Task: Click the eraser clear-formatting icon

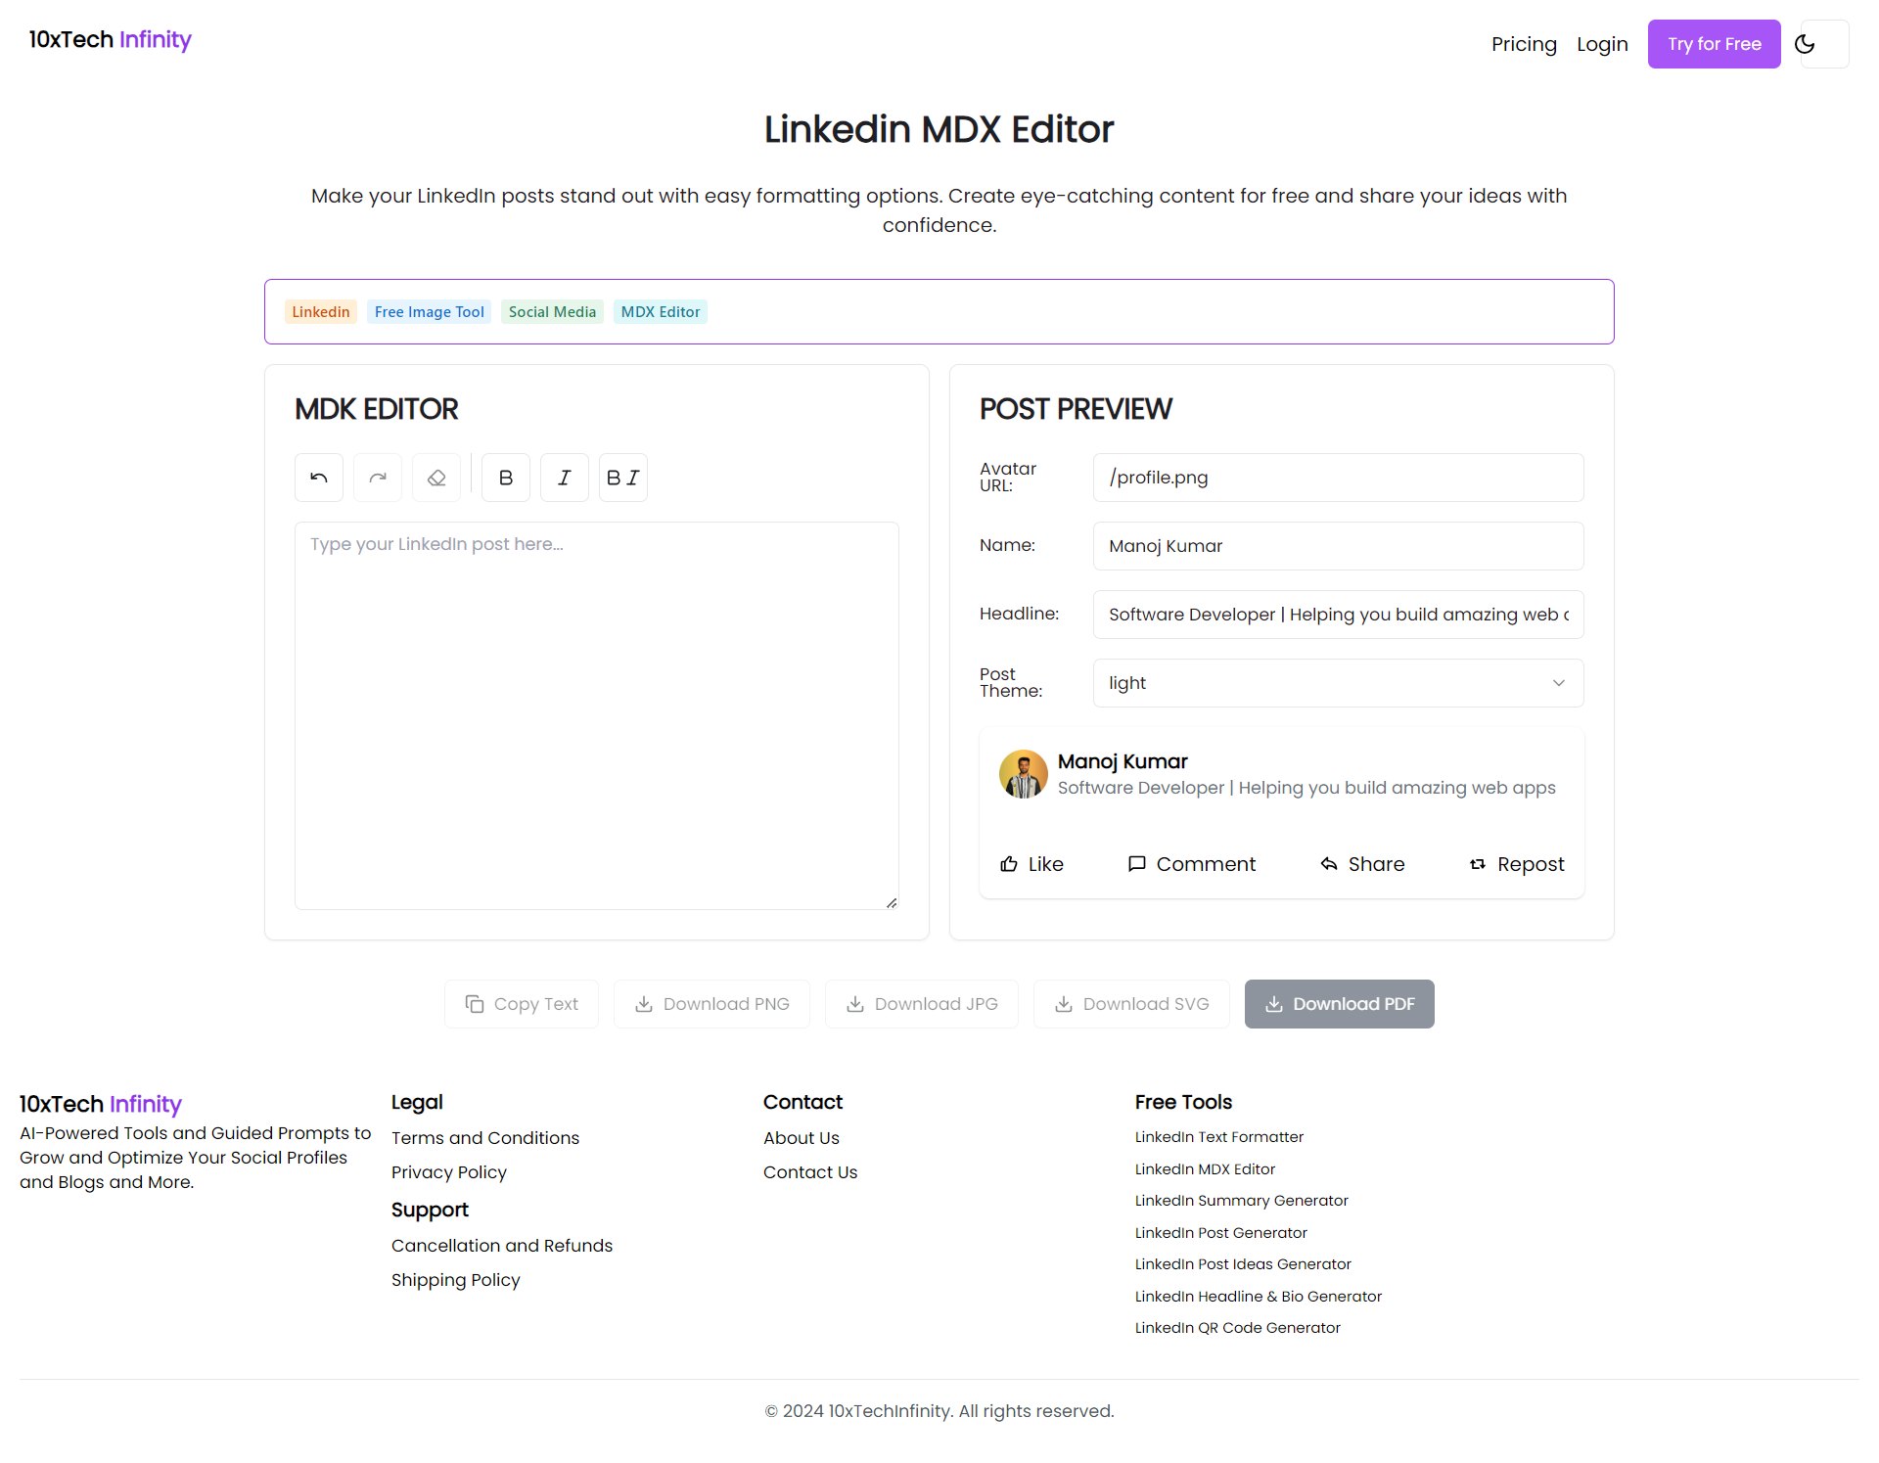Action: point(436,478)
